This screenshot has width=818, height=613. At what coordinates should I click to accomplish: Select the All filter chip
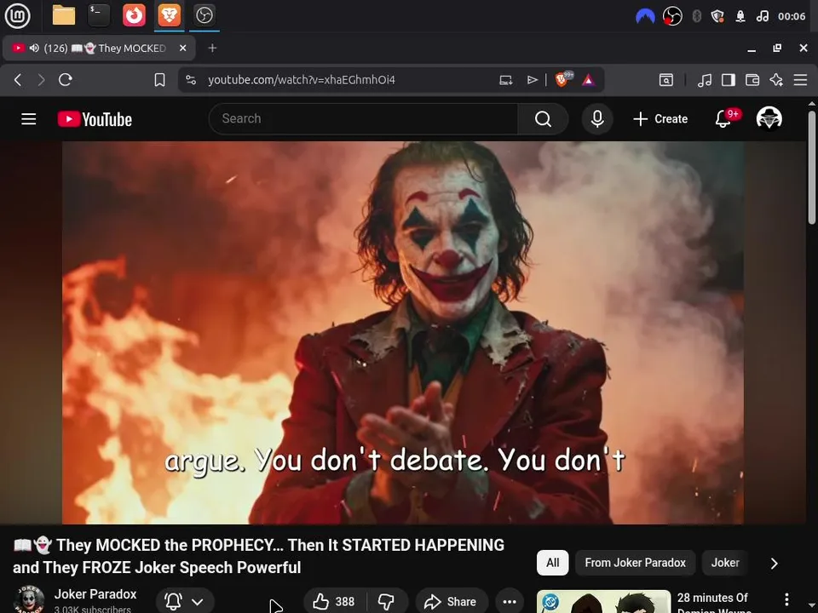point(552,563)
